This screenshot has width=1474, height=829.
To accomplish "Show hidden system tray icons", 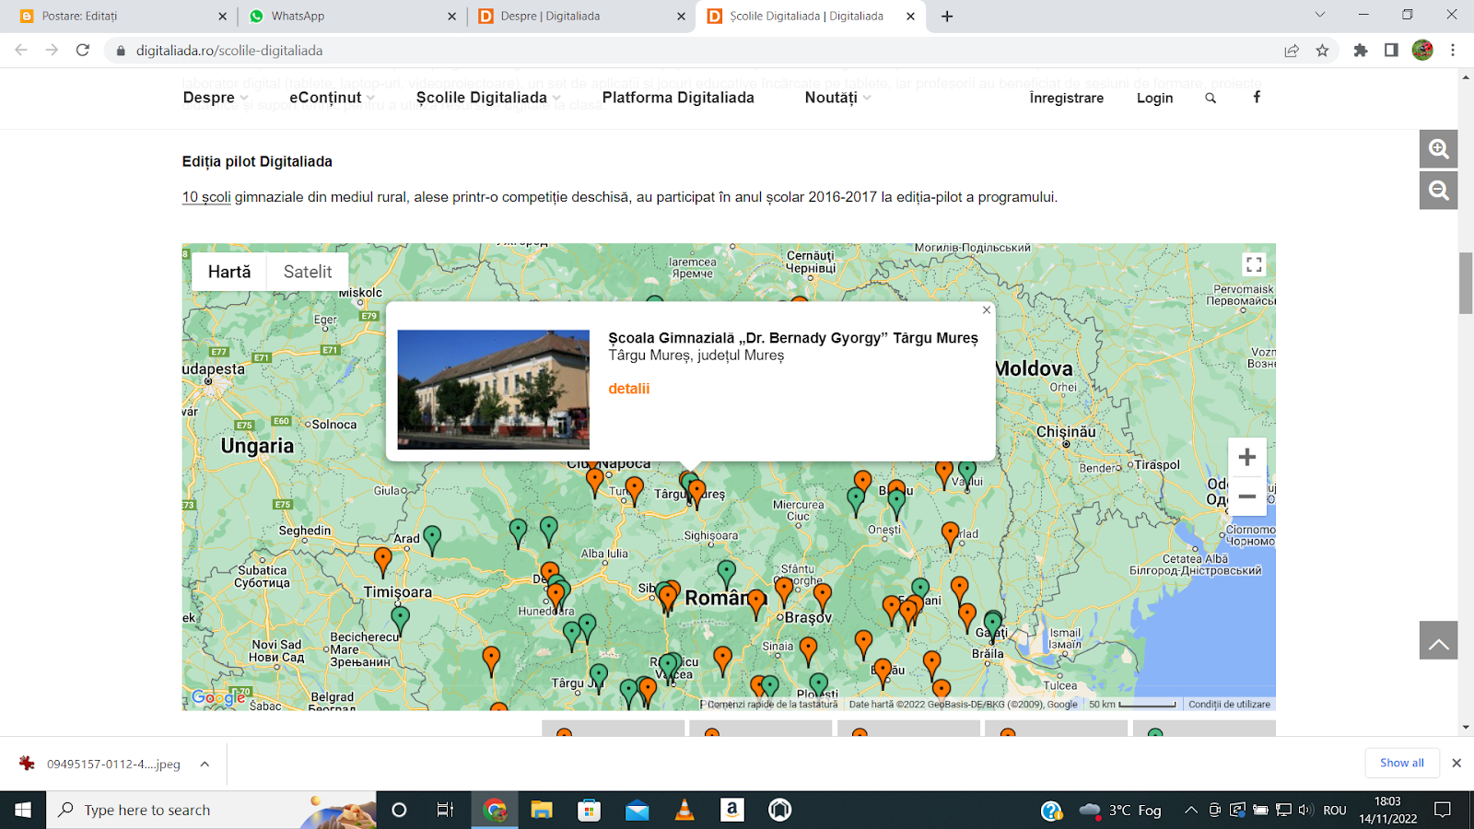I will click(1191, 810).
